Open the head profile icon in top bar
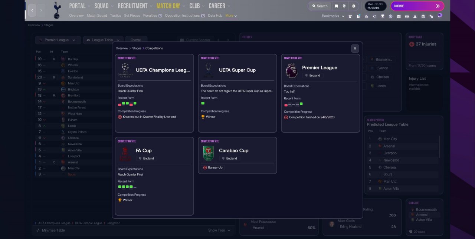The image size is (475, 239). (344, 6)
